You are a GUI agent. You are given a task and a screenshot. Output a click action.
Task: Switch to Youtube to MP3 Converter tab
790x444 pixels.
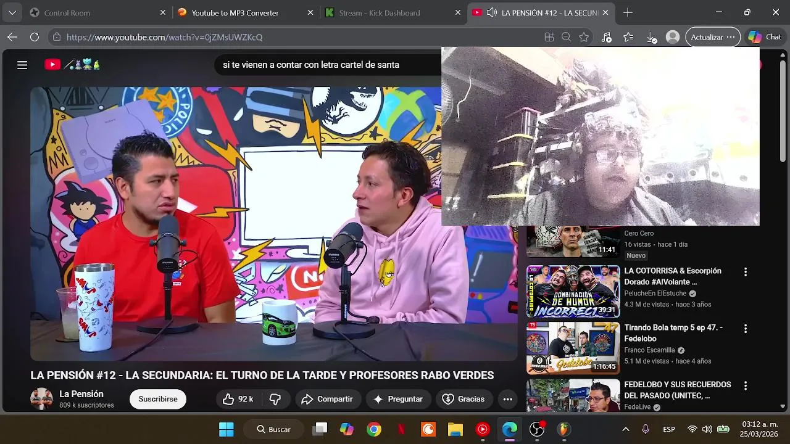pyautogui.click(x=245, y=12)
